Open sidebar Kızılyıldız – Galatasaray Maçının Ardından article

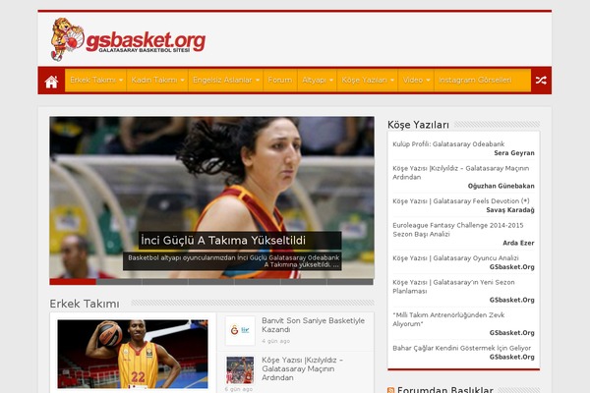460,173
